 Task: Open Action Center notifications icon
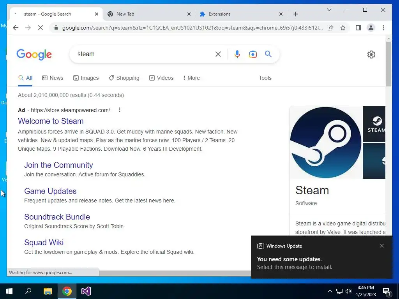(386, 292)
